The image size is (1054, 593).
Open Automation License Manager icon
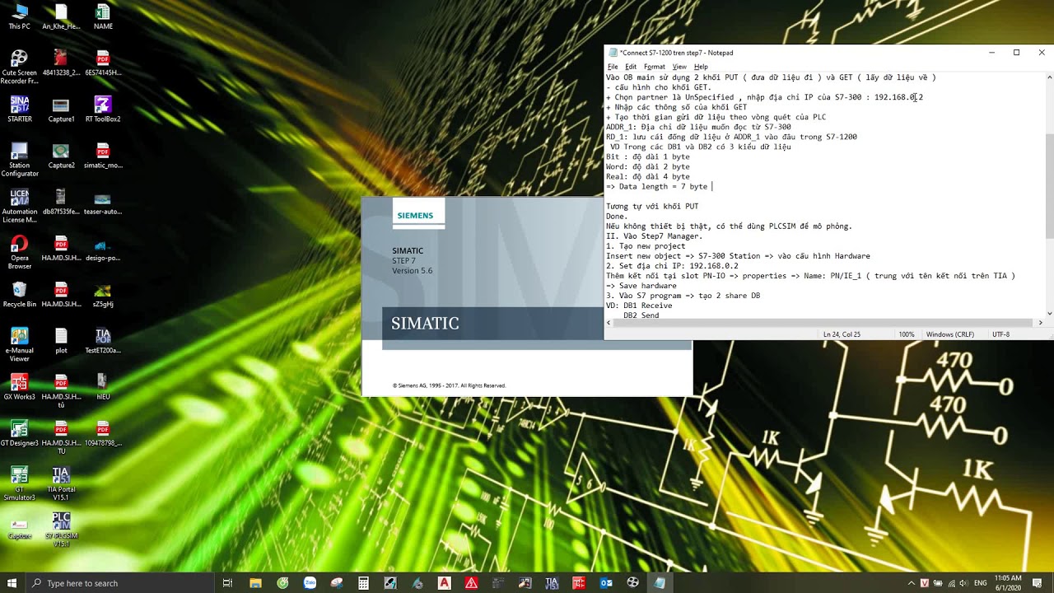point(19,206)
